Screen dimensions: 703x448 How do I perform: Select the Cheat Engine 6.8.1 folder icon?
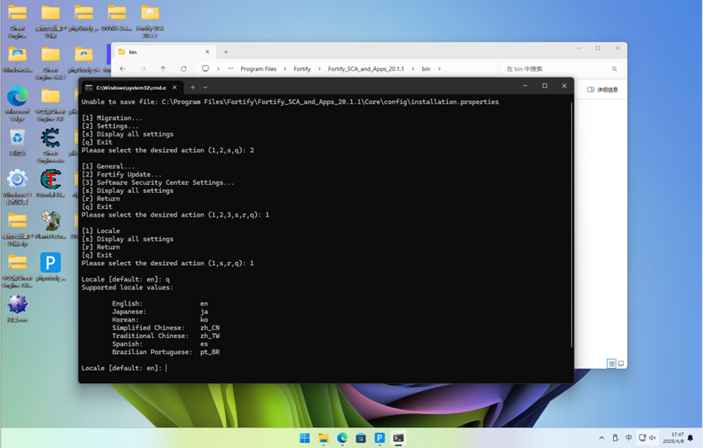(x=50, y=62)
